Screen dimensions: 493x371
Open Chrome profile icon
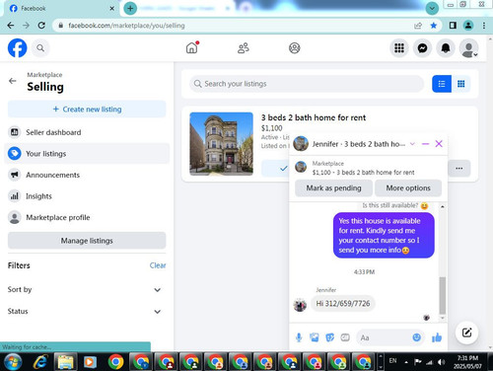[x=468, y=26]
